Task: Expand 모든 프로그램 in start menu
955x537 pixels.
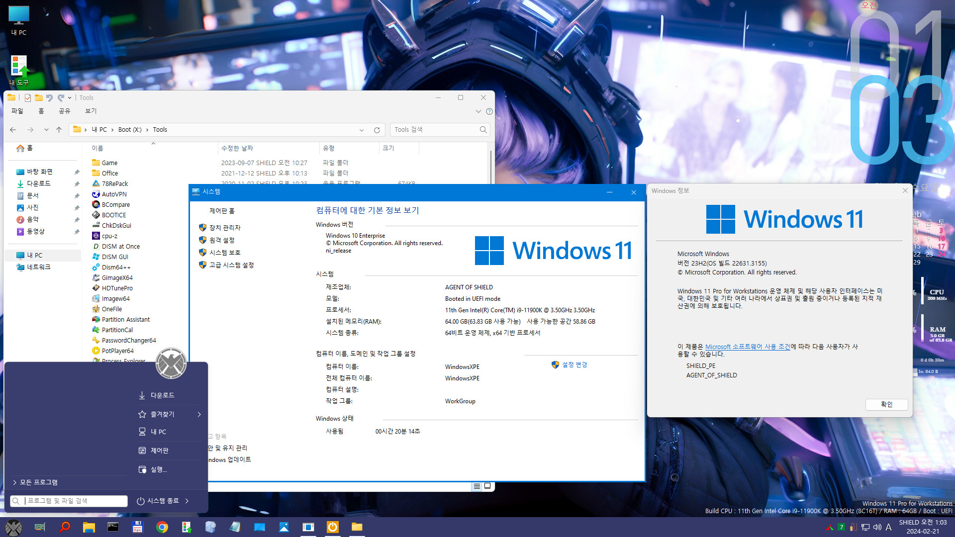Action: (x=35, y=482)
